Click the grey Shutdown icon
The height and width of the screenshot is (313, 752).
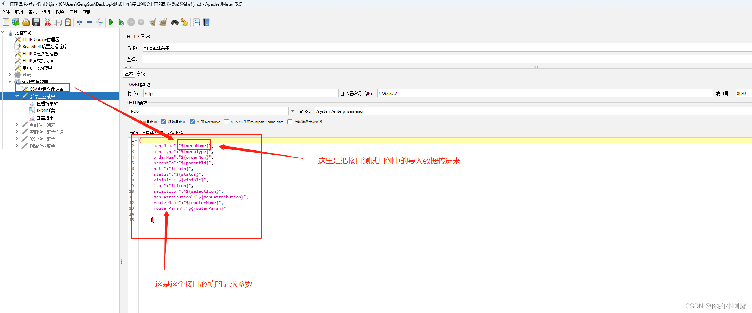click(141, 22)
